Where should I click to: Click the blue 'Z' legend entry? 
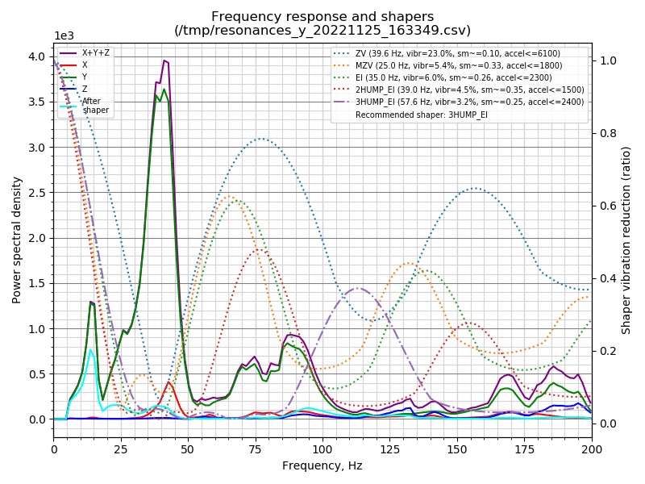74,89
